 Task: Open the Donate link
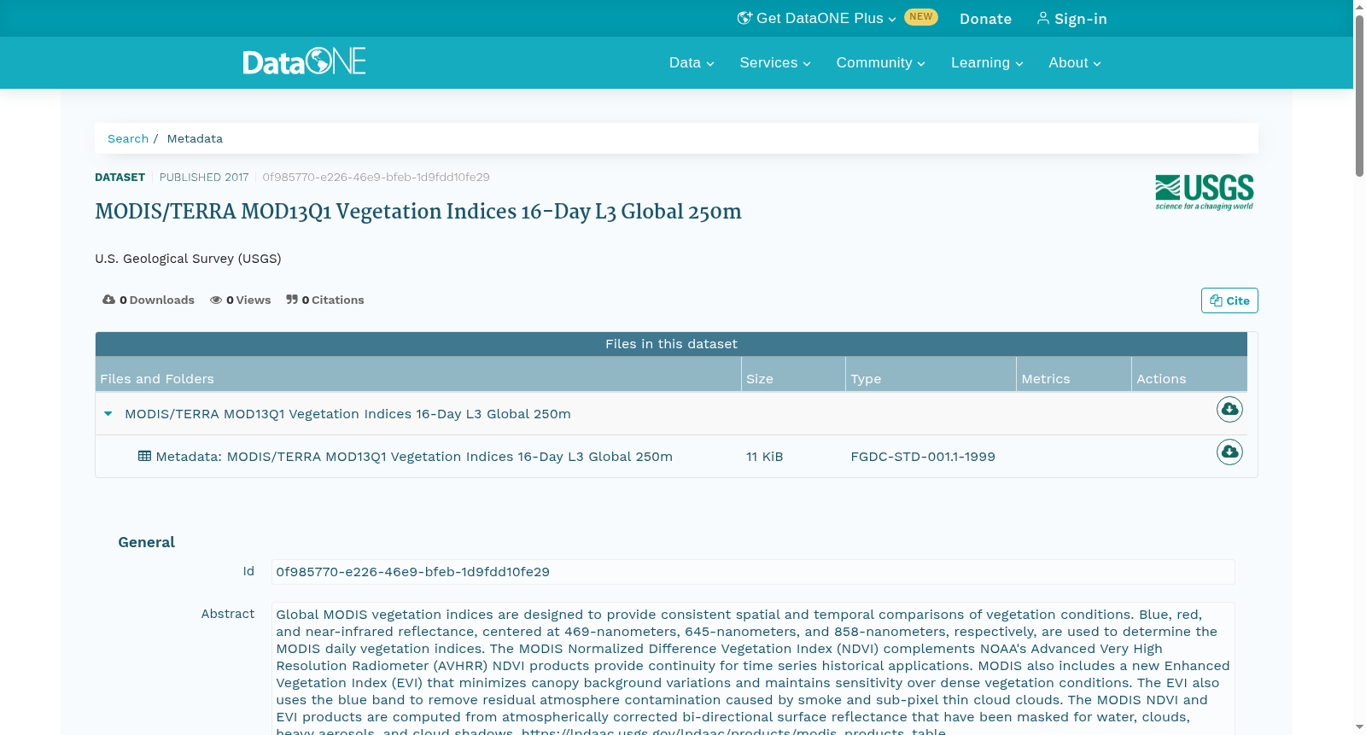(985, 19)
